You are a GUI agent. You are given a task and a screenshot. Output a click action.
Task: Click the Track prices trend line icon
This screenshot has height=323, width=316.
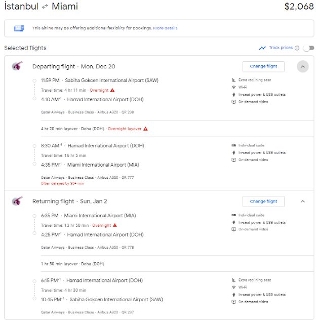tap(262, 48)
